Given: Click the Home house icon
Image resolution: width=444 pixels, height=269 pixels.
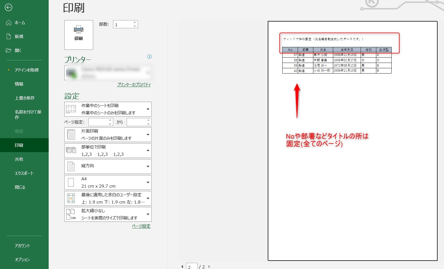Looking at the screenshot, I should coord(9,22).
